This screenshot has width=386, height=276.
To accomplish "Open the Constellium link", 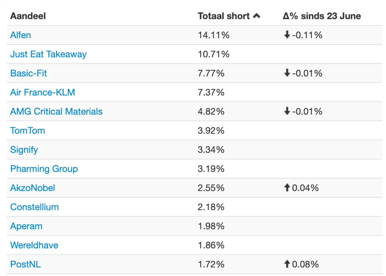I will tap(34, 207).
